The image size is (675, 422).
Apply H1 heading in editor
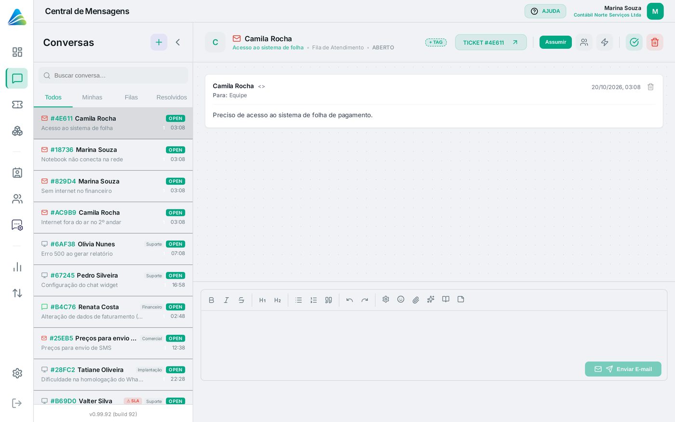262,300
